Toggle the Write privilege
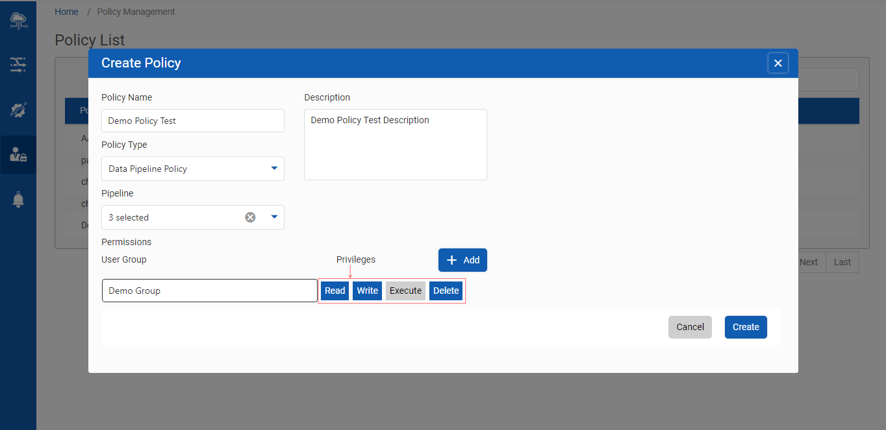Viewport: 886px width, 430px height. (367, 291)
